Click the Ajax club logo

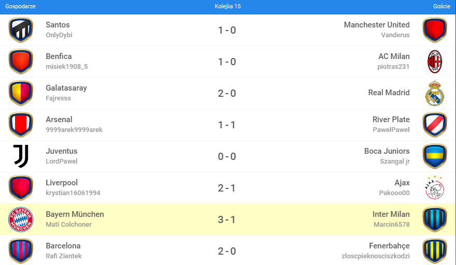point(435,188)
